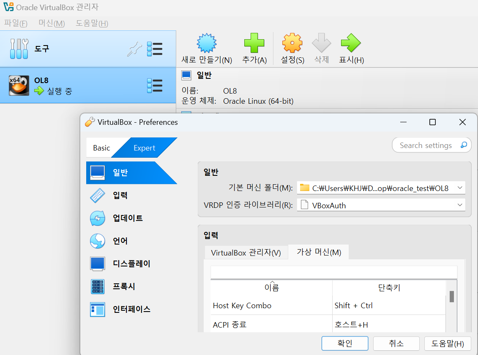Select 일반 category in Preferences sidebar
The height and width of the screenshot is (355, 478).
pos(132,172)
